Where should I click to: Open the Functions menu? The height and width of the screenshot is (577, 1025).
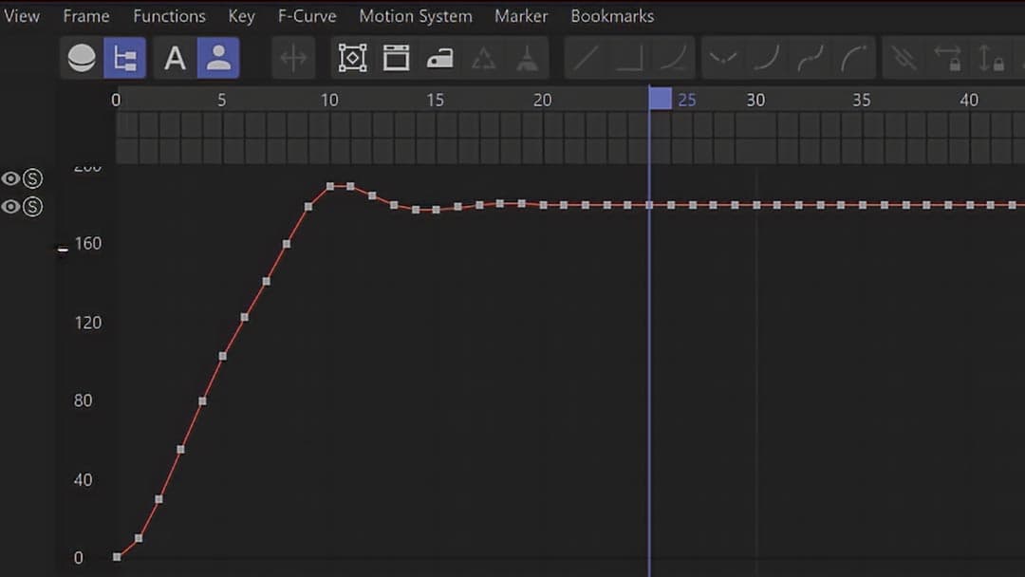[169, 16]
